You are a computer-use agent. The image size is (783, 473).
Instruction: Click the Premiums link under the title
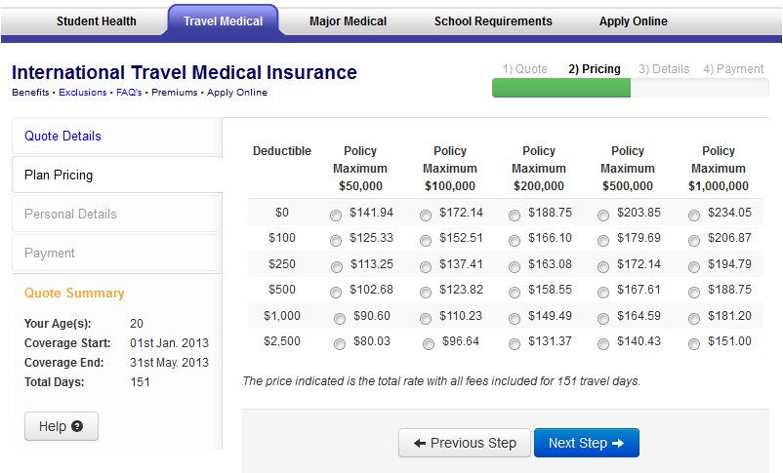click(174, 93)
